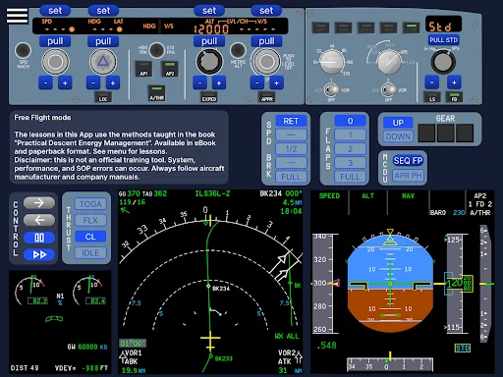Click the set button above SPD
The height and width of the screenshot is (377, 503).
point(55,11)
